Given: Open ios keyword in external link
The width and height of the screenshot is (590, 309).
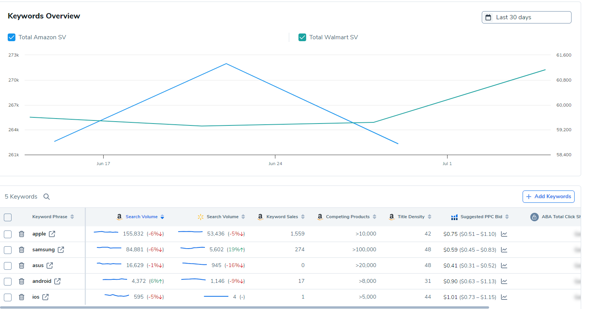Looking at the screenshot, I should point(45,297).
